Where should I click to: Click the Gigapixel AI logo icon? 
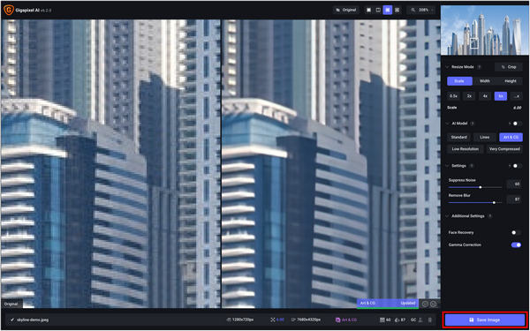[x=8, y=10]
